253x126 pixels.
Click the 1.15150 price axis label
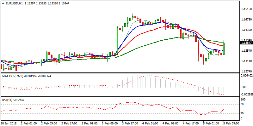point(246,9)
